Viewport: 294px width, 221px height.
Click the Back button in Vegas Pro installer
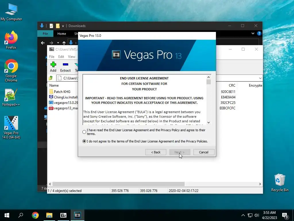click(x=156, y=152)
